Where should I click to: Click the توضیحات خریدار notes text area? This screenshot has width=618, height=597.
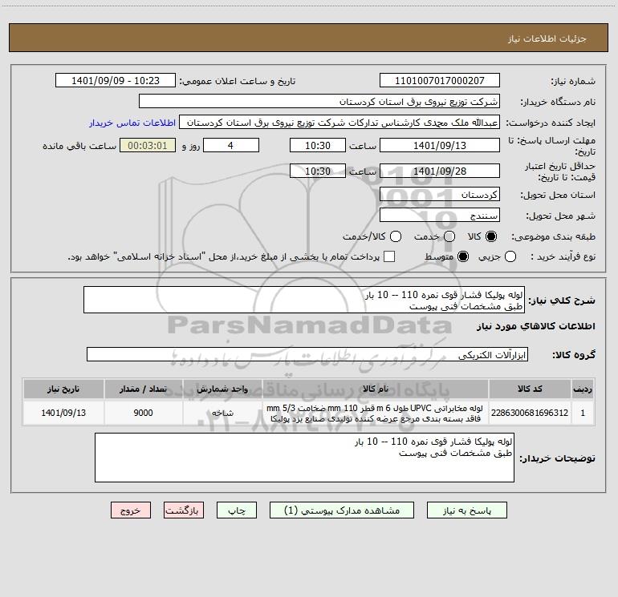(304, 458)
